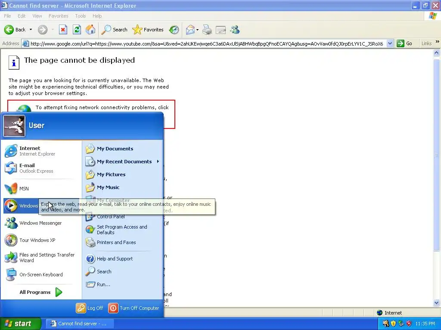Open Set Program Access and Defaults
The width and height of the screenshot is (441, 330).
[x=123, y=229]
